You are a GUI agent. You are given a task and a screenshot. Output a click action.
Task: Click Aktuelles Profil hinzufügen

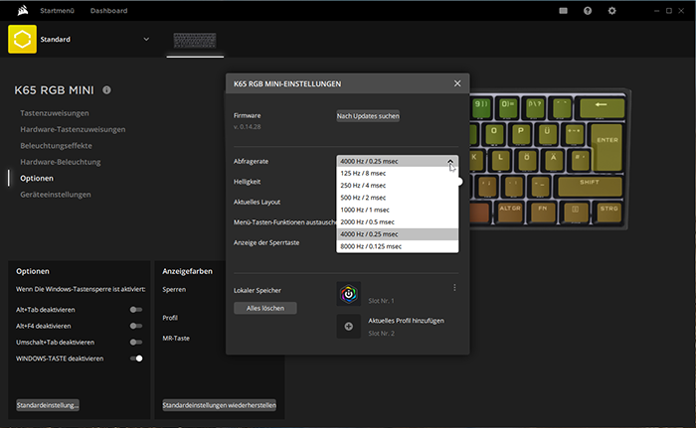click(406, 321)
